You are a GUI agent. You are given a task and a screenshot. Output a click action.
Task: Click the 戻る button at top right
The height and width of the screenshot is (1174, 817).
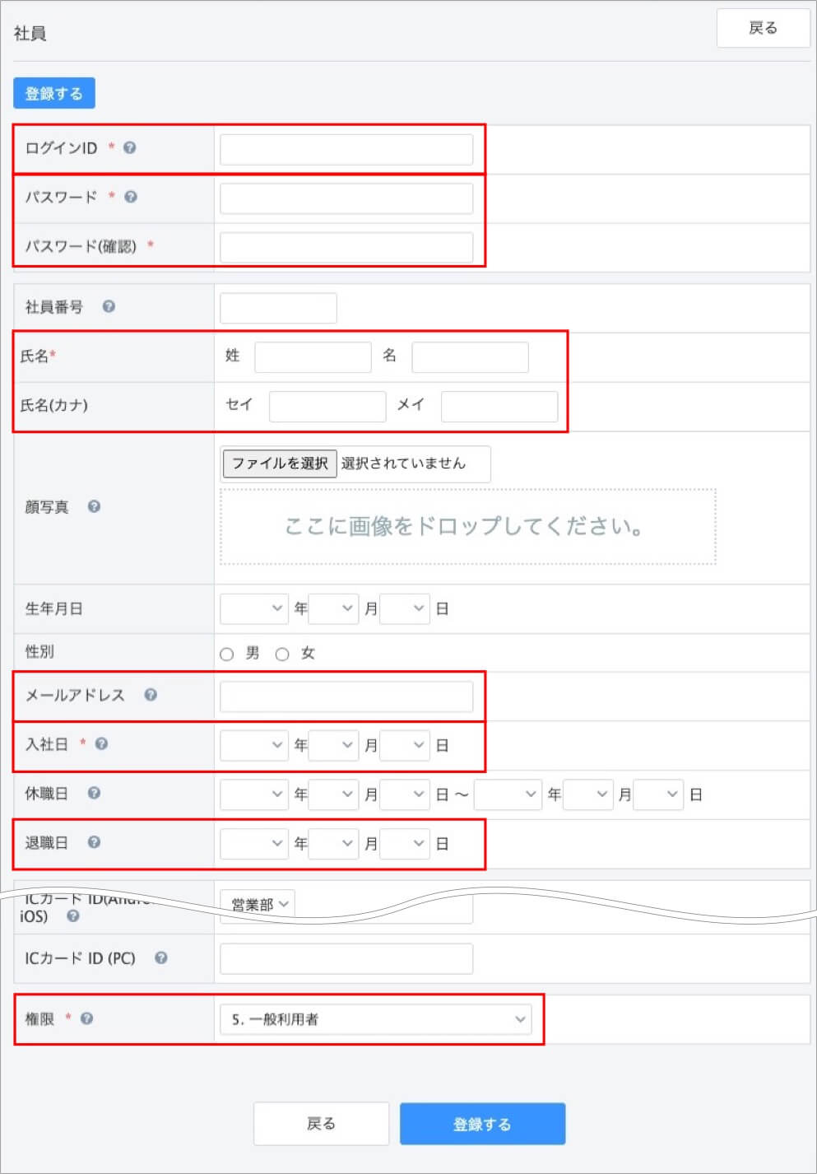pos(763,29)
